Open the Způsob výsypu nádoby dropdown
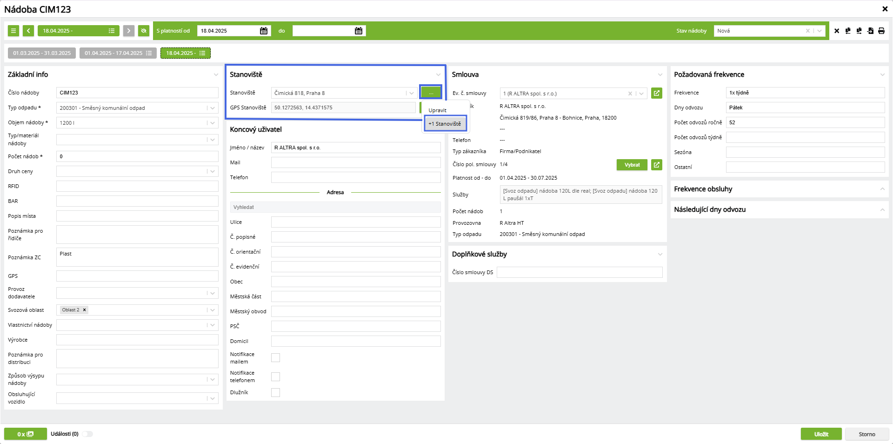This screenshot has height=444, width=893. point(213,379)
